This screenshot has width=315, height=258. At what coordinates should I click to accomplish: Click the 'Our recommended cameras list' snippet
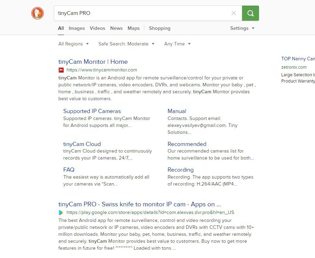(211, 154)
